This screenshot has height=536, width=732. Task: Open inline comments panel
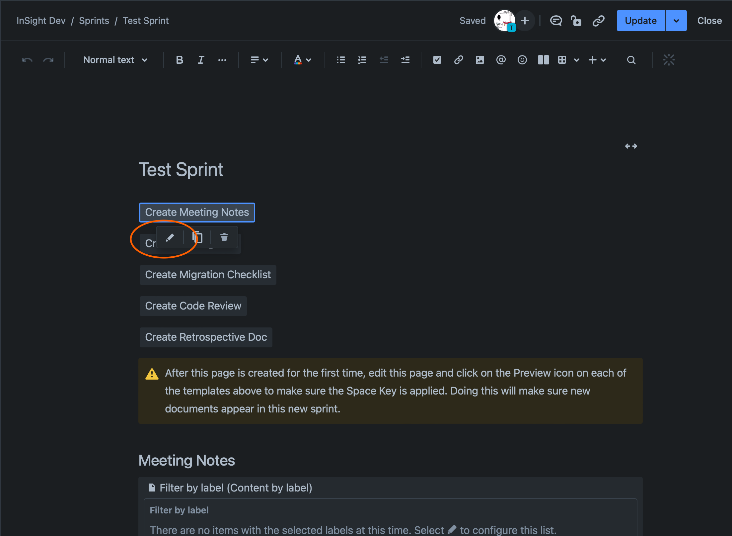coord(556,21)
